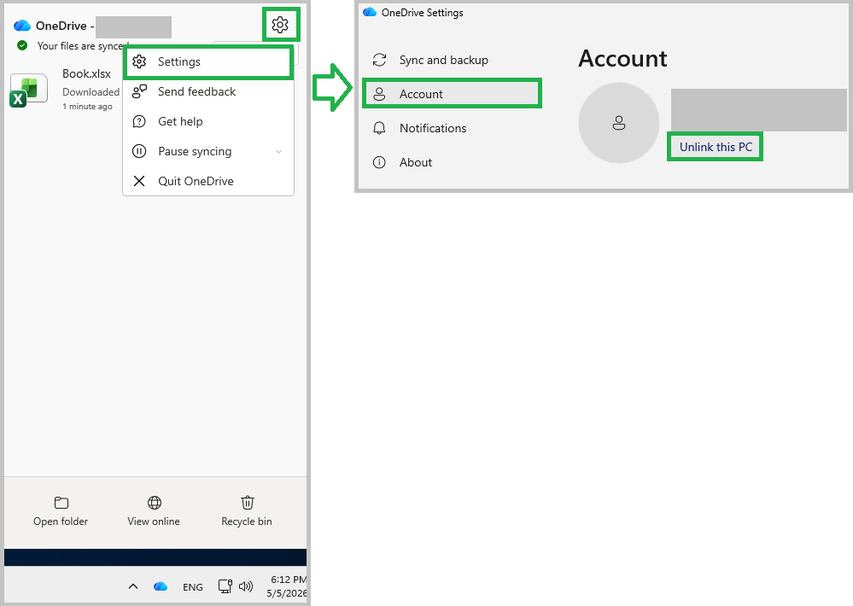Open the Recycle bin trash icon
Viewport: 853px width, 606px height.
[248, 502]
